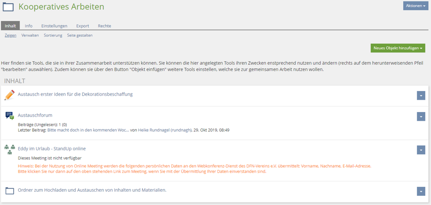
Task: Switch to the Einstellungen tab
Action: pos(54,26)
